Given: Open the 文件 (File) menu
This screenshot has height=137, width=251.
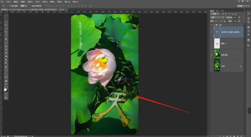Looking at the screenshot, I should click(9, 2).
